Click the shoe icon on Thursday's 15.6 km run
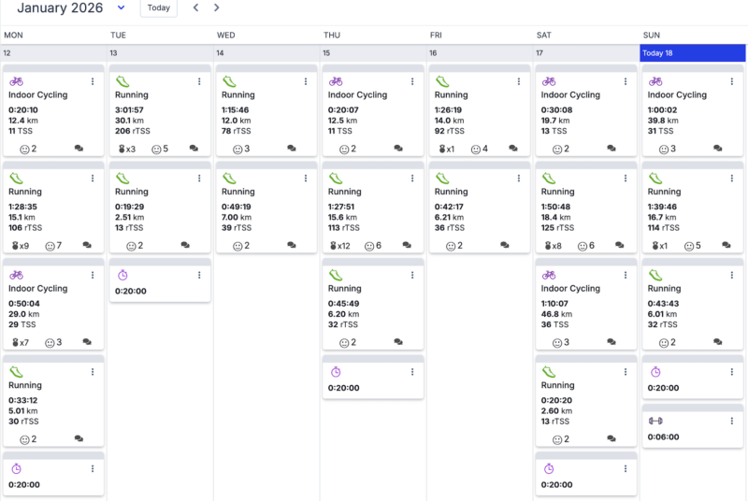 (x=335, y=179)
